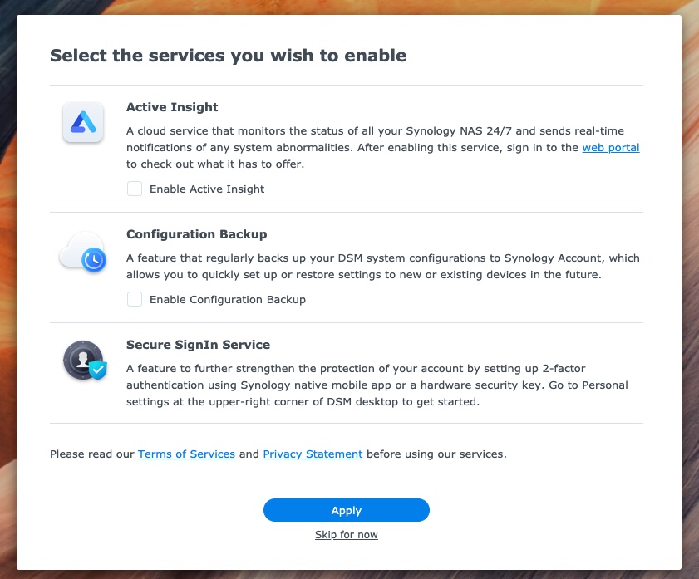Click the 'Enable Configuration Backup' label text
This screenshot has width=699, height=579.
tap(228, 299)
